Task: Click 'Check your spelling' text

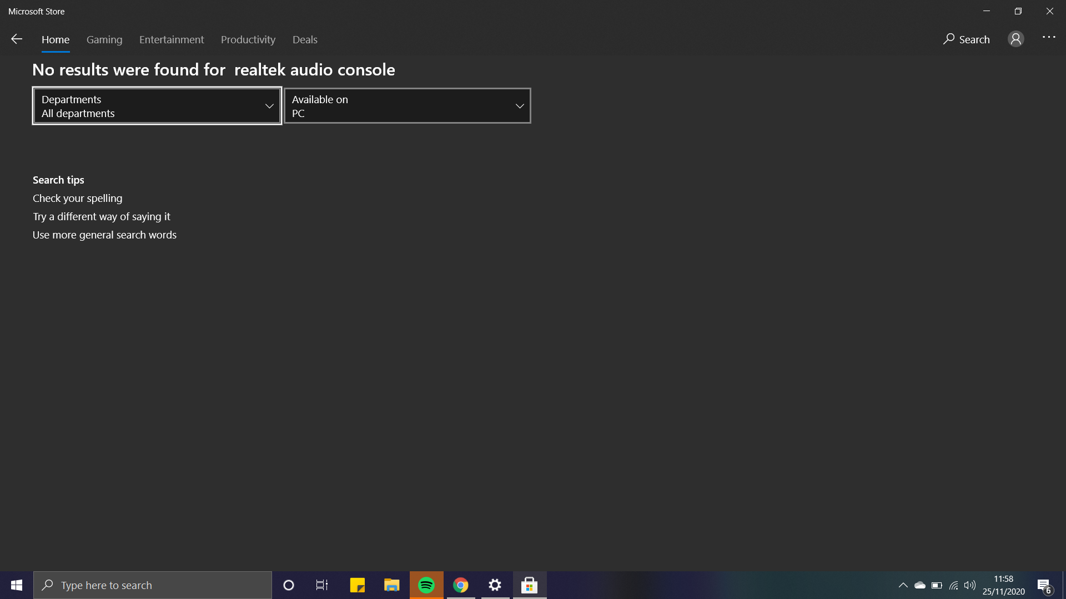Action: tap(78, 198)
